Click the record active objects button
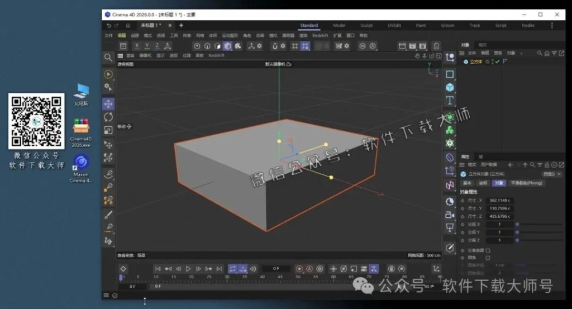Viewport: 572px width, 309px height. pos(299,269)
